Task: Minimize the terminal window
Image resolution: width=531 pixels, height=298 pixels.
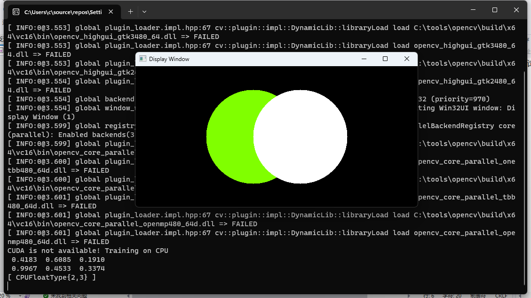Action: [473, 9]
